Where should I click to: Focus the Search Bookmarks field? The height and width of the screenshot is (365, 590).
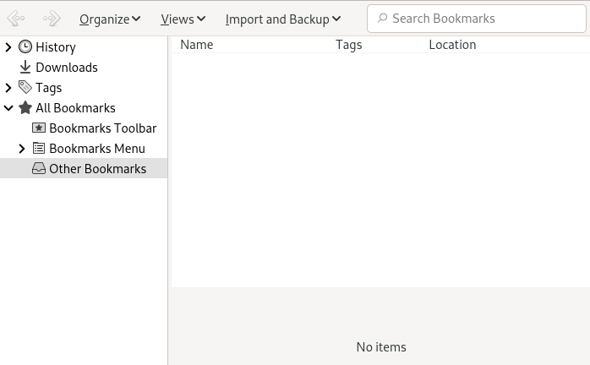[482, 19]
